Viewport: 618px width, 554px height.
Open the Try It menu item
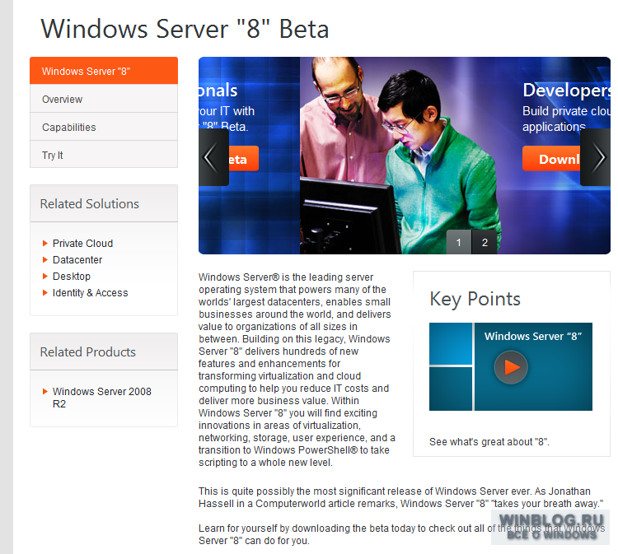pyautogui.click(x=104, y=155)
